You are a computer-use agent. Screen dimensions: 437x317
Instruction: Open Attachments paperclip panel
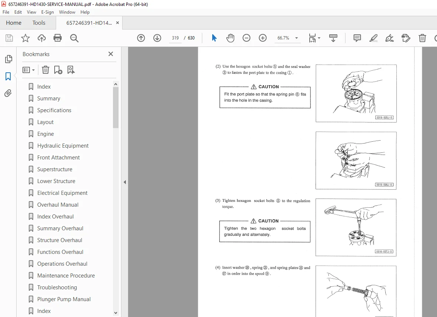tap(8, 93)
